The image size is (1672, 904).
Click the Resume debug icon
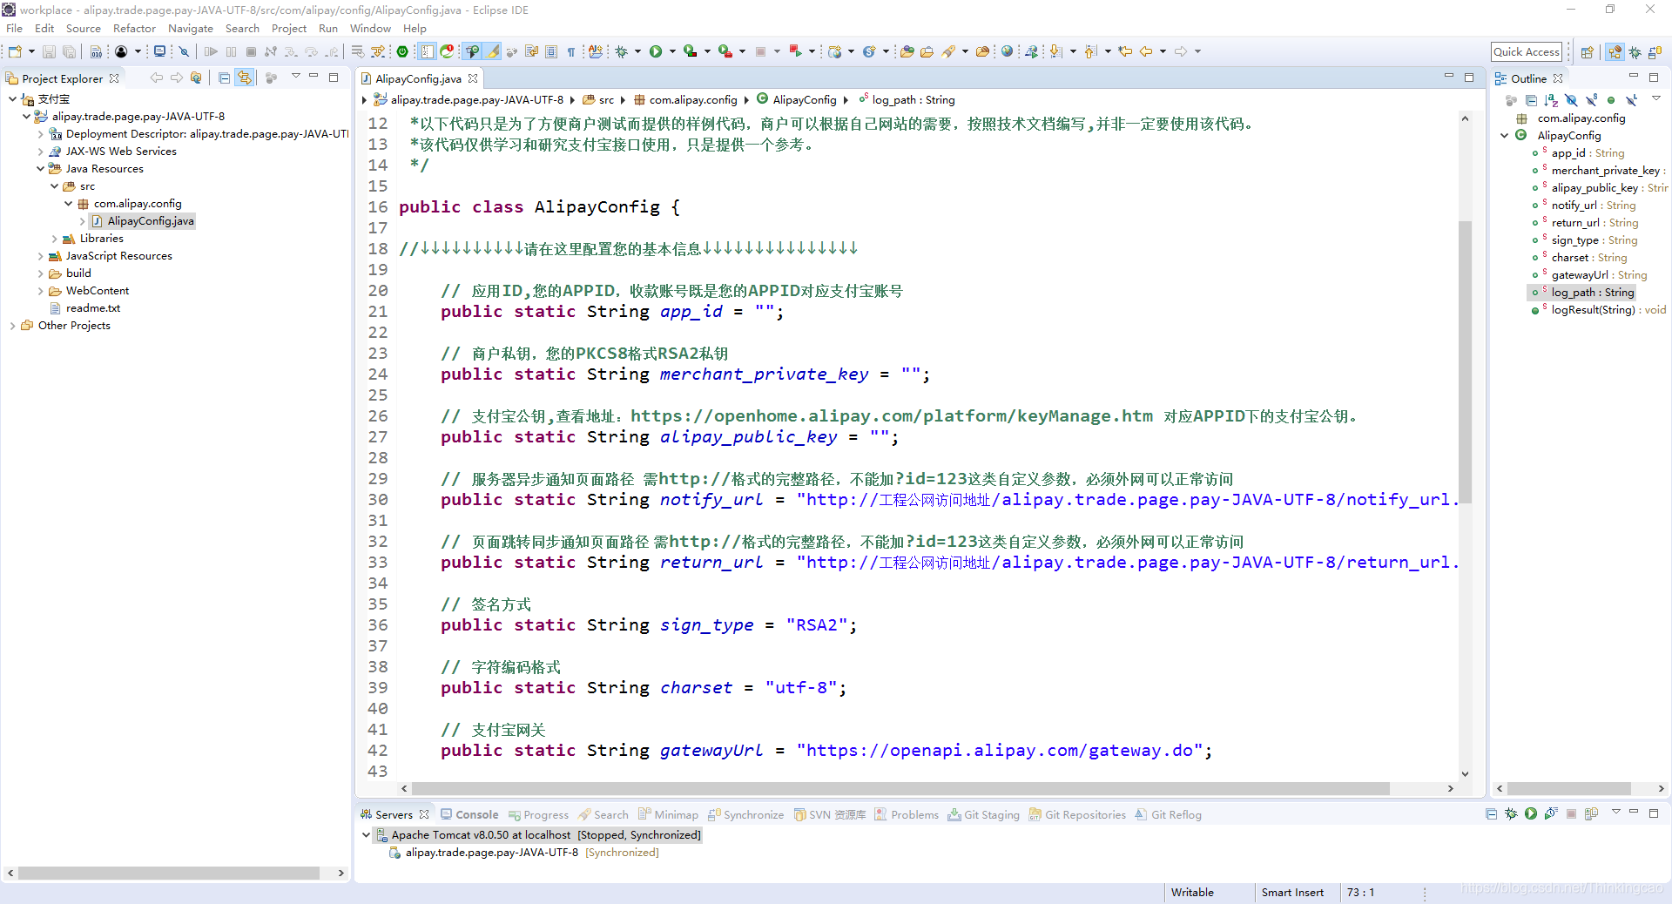(211, 51)
